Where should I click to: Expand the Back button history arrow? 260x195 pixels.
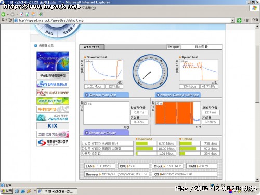8,15
